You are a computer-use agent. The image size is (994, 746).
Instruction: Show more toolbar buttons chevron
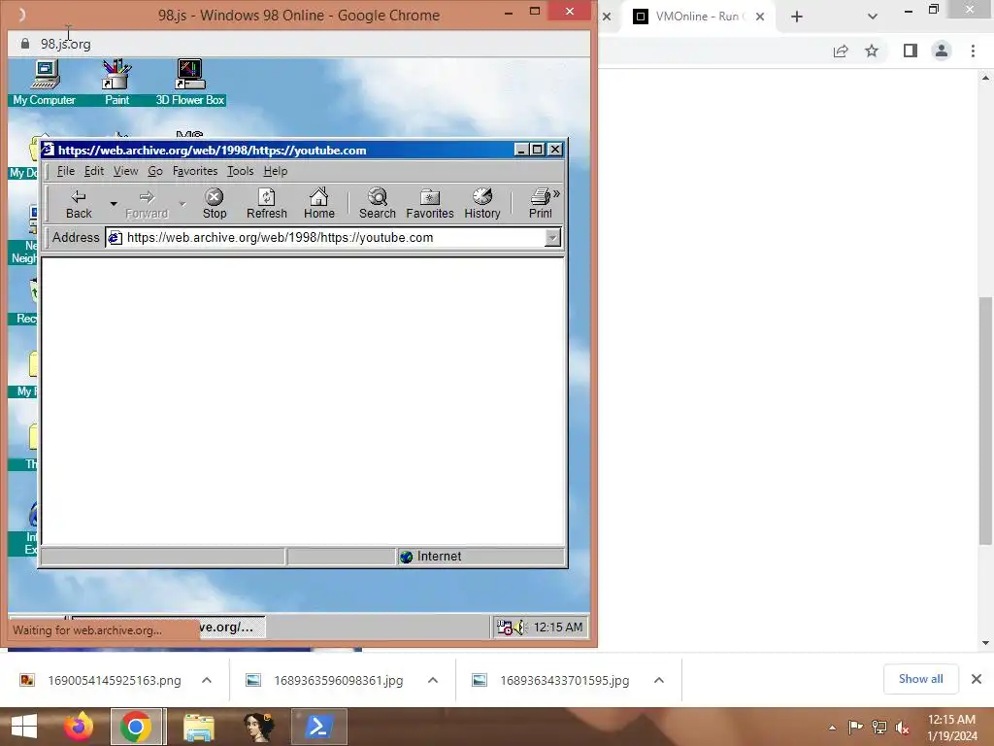tap(556, 193)
